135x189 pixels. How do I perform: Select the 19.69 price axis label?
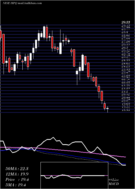(126, 104)
